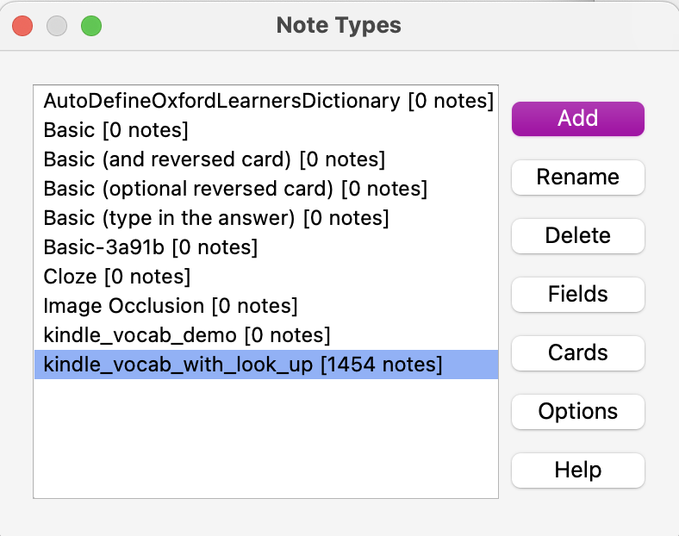Screen dimensions: 679x536
Task: Open the Fields editor
Action: click(x=577, y=295)
